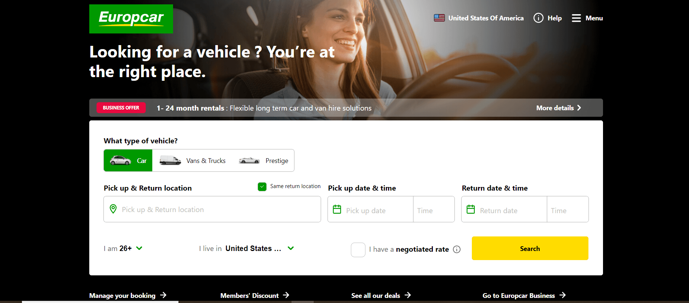Click the location pin icon

pyautogui.click(x=113, y=209)
